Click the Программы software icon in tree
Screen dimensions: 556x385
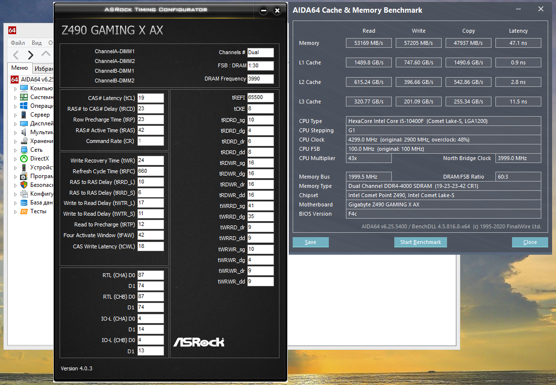click(24, 176)
